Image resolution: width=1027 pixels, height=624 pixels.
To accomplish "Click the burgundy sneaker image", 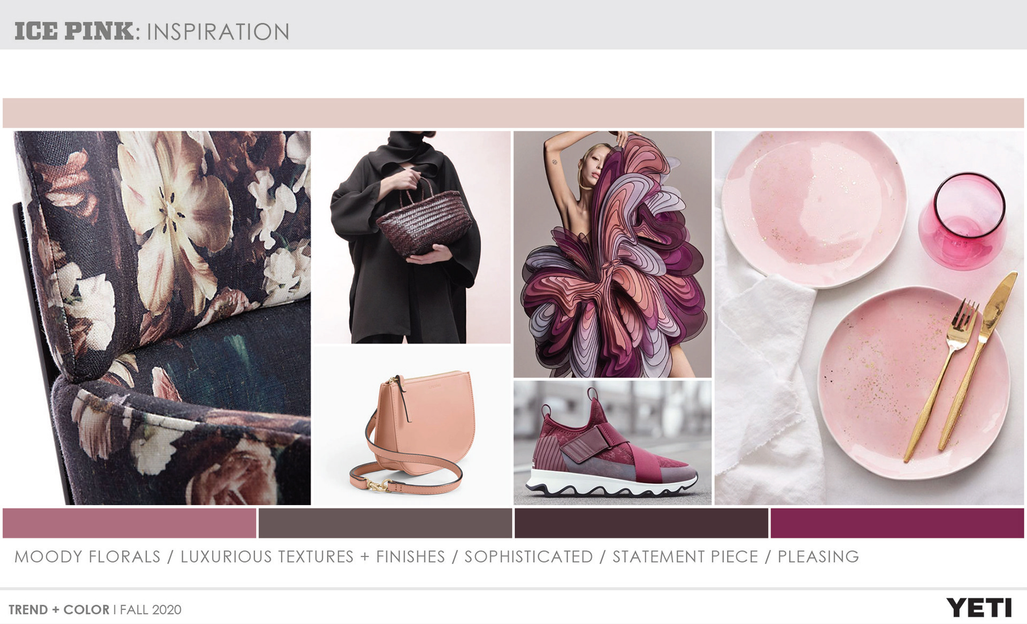I will (x=612, y=443).
